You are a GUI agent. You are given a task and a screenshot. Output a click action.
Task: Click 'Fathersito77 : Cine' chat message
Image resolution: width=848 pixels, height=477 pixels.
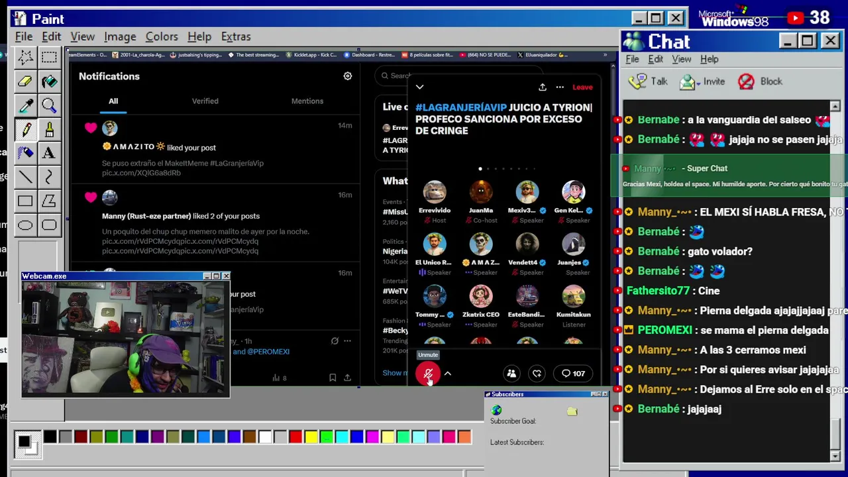click(x=673, y=291)
